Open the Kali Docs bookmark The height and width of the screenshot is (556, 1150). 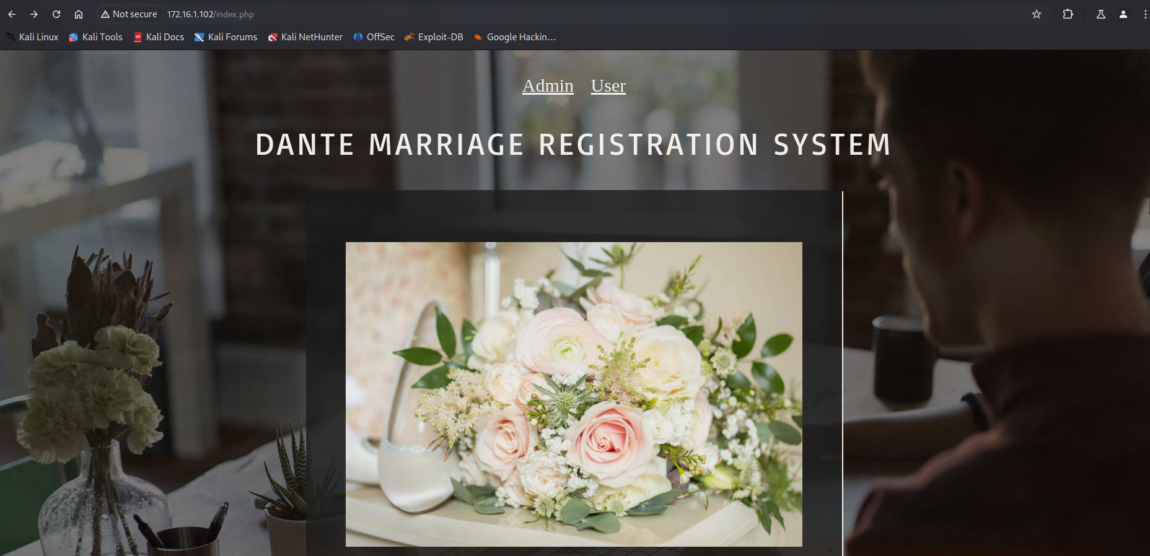(159, 37)
